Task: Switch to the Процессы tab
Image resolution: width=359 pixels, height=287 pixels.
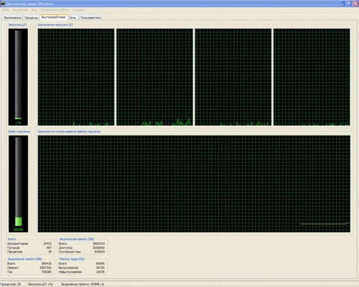Action: (x=31, y=18)
